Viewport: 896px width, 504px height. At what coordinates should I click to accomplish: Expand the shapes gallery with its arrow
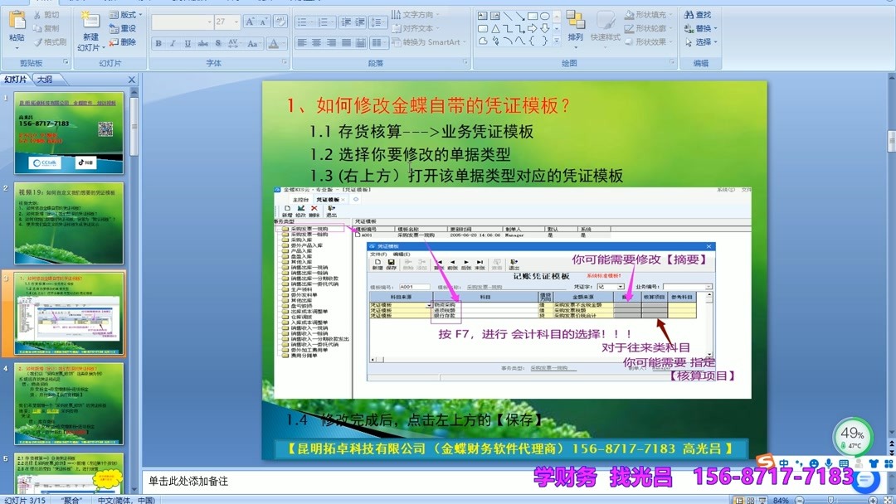(x=556, y=41)
